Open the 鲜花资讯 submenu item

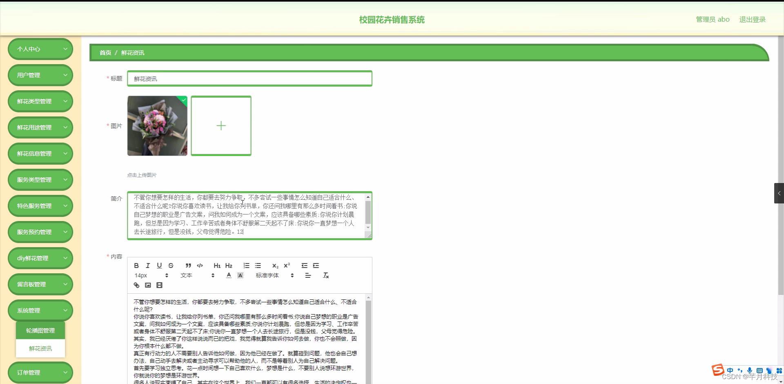tap(40, 348)
